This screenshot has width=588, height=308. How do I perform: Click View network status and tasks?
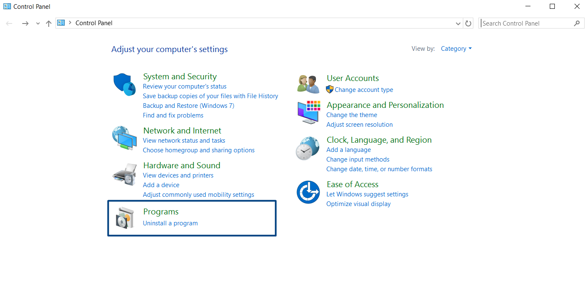pyautogui.click(x=184, y=141)
